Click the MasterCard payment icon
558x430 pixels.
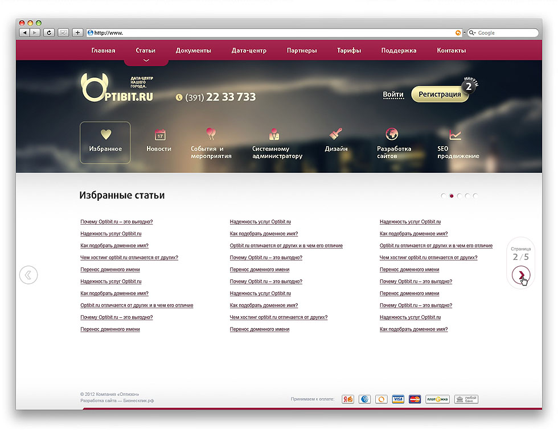[x=415, y=399]
